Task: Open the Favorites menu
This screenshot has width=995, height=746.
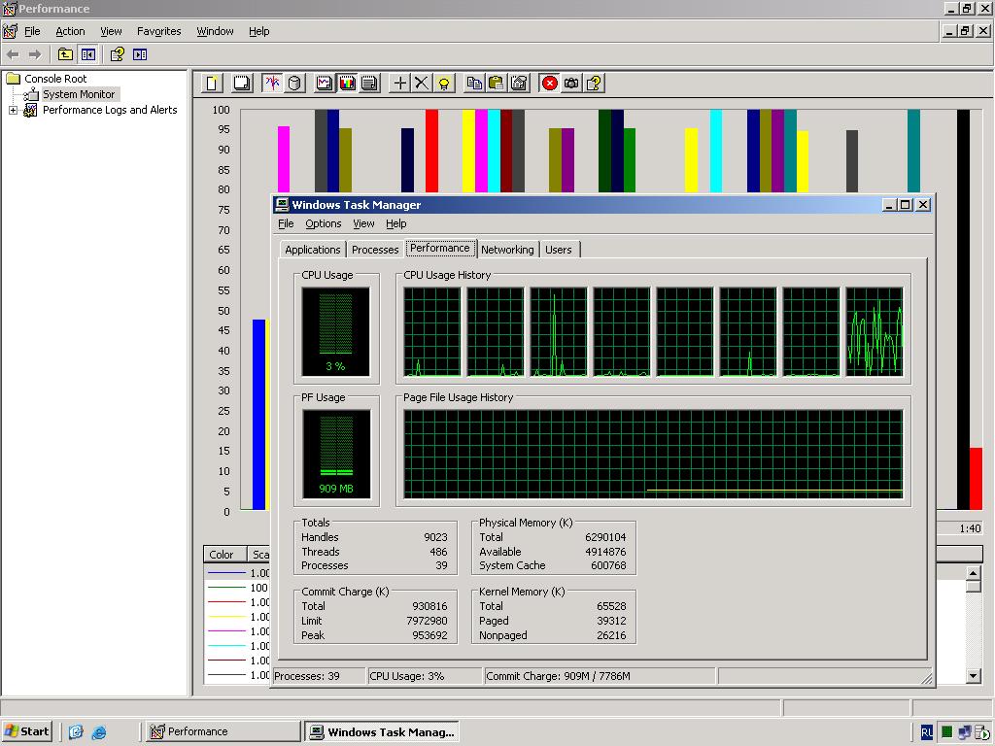Action: coord(159,31)
